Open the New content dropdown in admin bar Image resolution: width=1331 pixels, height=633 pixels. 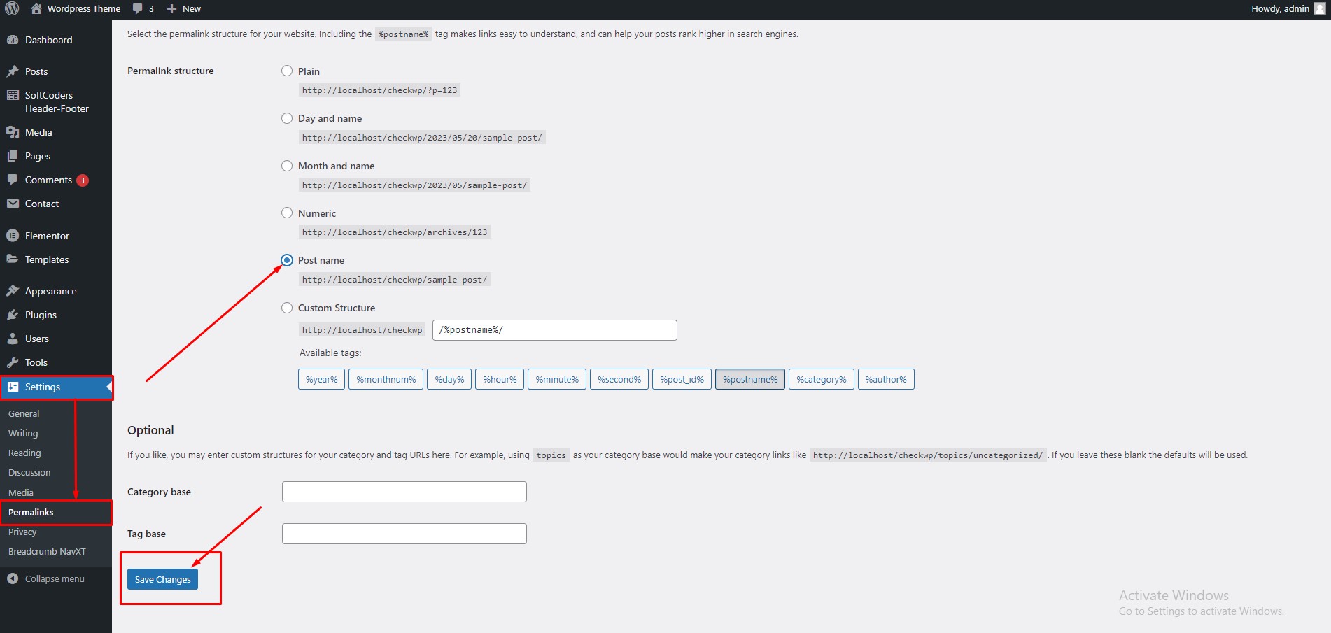[x=184, y=8]
